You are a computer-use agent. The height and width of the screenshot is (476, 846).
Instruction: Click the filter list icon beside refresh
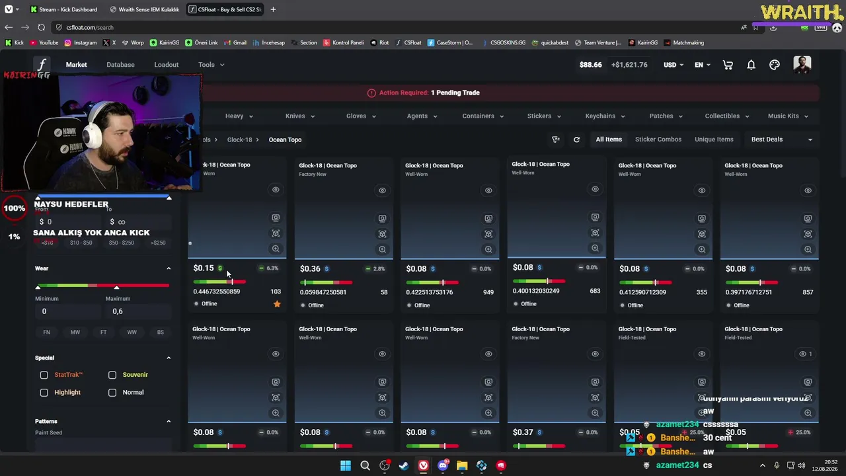pyautogui.click(x=556, y=139)
